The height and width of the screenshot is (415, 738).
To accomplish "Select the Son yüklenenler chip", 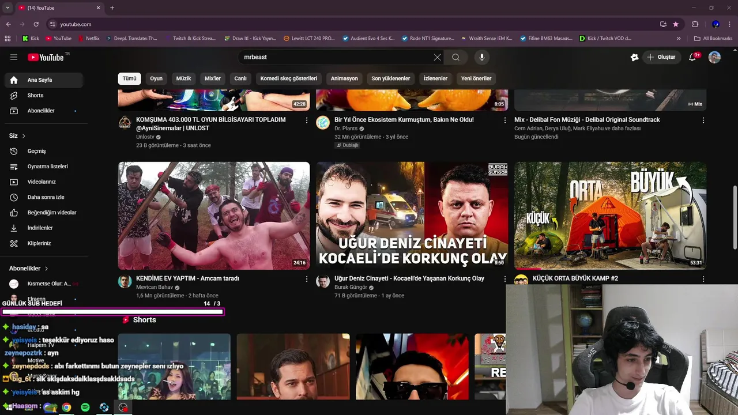I will click(x=391, y=78).
